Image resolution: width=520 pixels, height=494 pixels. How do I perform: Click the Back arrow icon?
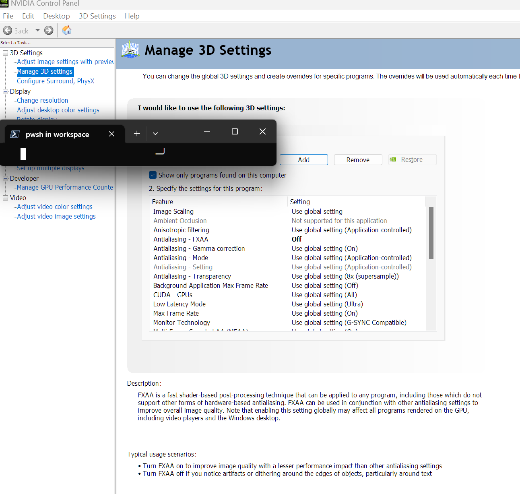pyautogui.click(x=8, y=31)
